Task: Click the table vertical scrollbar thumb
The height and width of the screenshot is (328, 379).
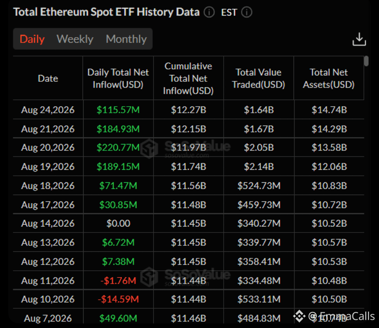Action: 367,61
